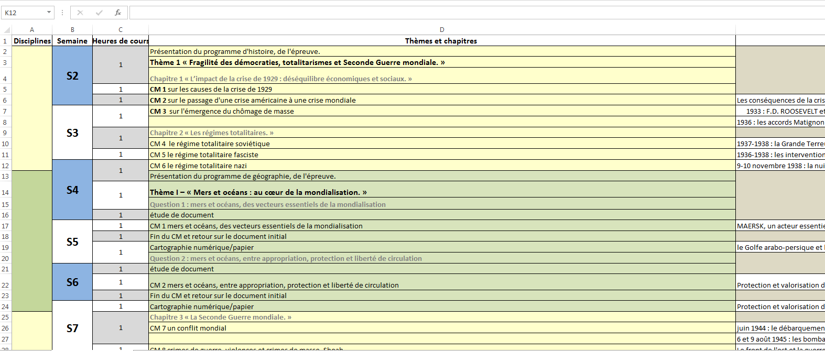Click '9-10 novembre 1938' cell
The width and height of the screenshot is (825, 351).
click(780, 166)
